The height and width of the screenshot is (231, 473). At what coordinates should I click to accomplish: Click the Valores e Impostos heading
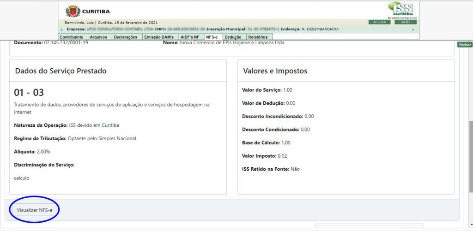click(x=275, y=71)
